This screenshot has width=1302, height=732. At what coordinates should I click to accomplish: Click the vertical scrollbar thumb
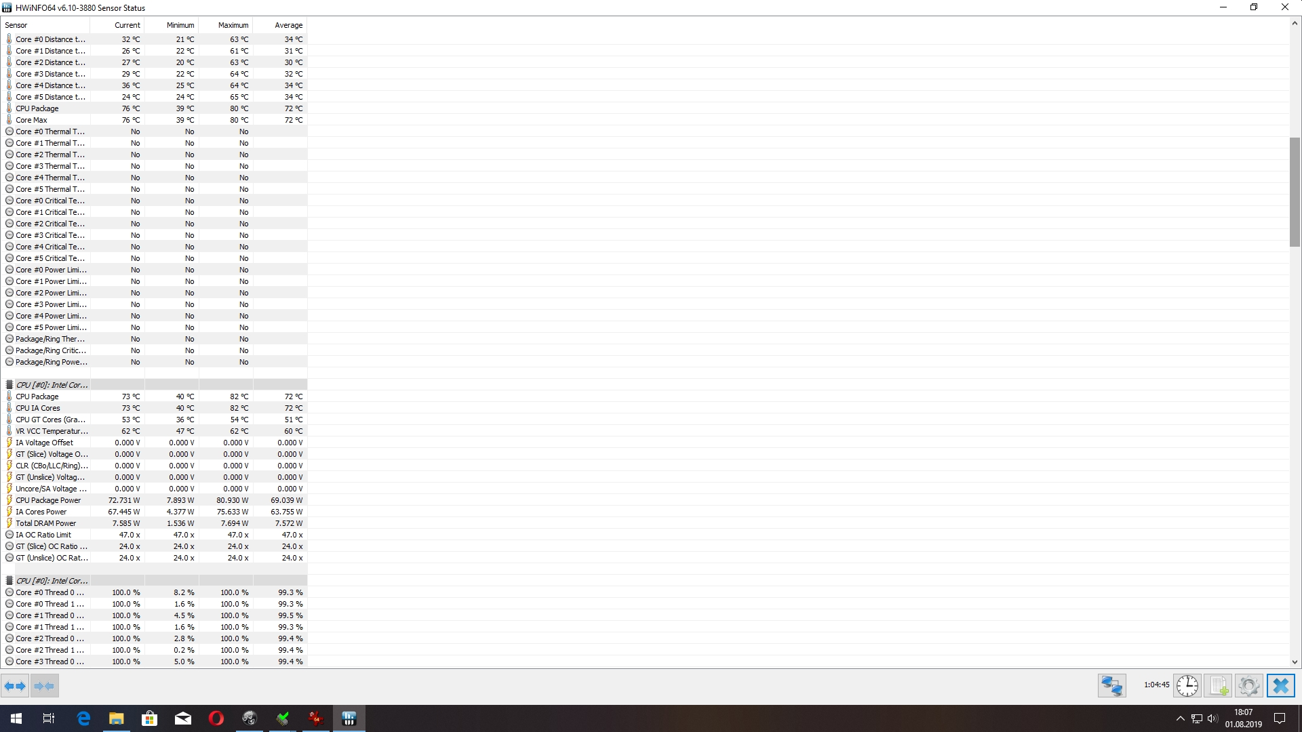(1295, 192)
